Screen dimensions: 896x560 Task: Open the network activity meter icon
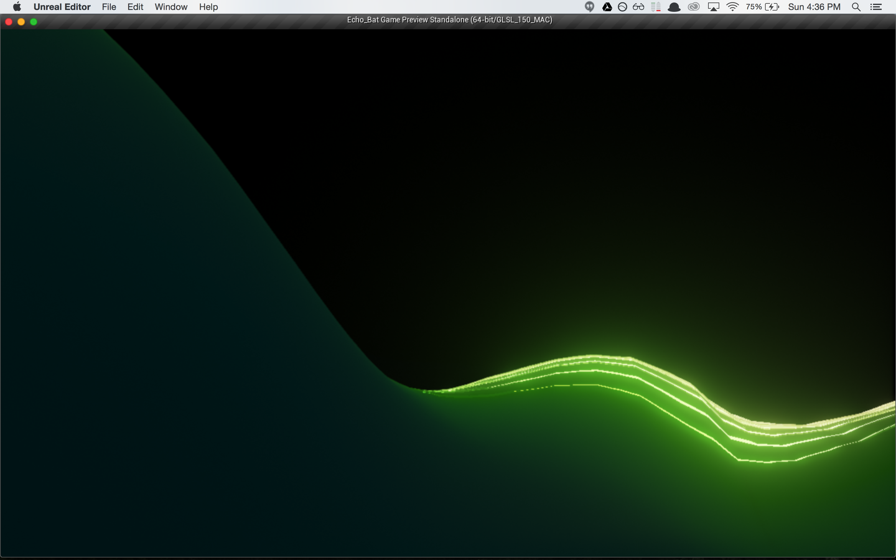coord(656,7)
